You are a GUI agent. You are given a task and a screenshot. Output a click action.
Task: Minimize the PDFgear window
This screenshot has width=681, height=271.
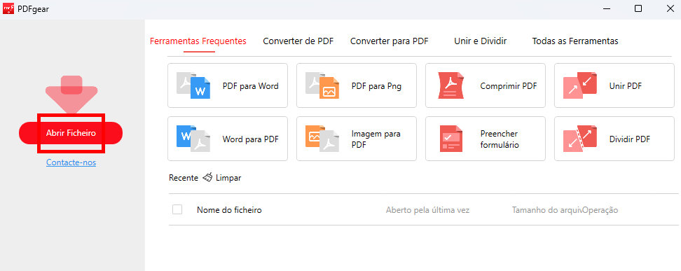[606, 8]
